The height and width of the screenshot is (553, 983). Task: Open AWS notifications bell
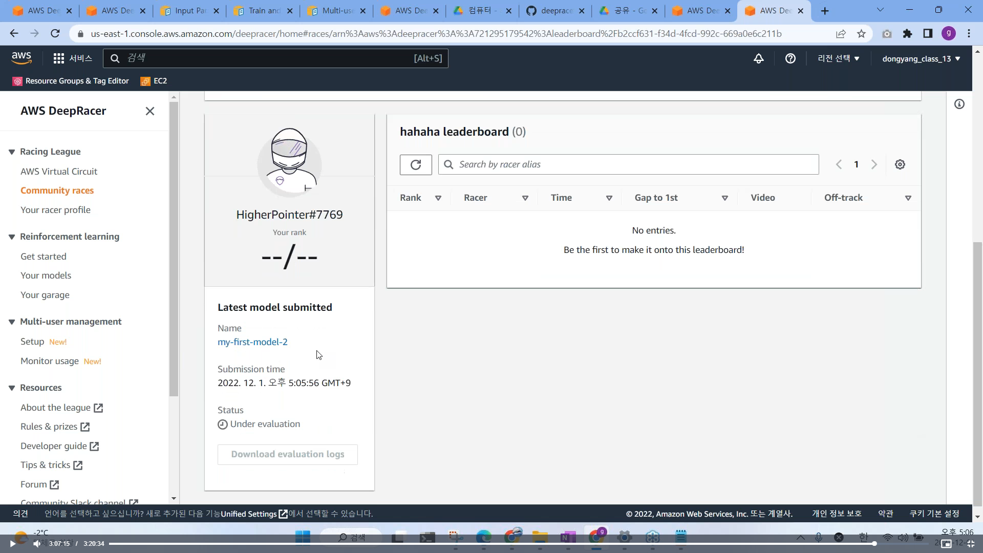click(x=758, y=58)
